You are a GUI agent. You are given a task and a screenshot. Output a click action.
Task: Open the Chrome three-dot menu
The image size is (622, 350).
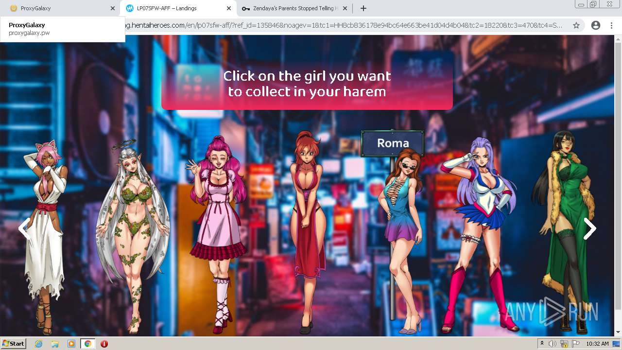coord(611,25)
